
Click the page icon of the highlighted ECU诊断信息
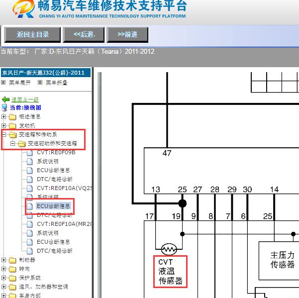[29, 206]
